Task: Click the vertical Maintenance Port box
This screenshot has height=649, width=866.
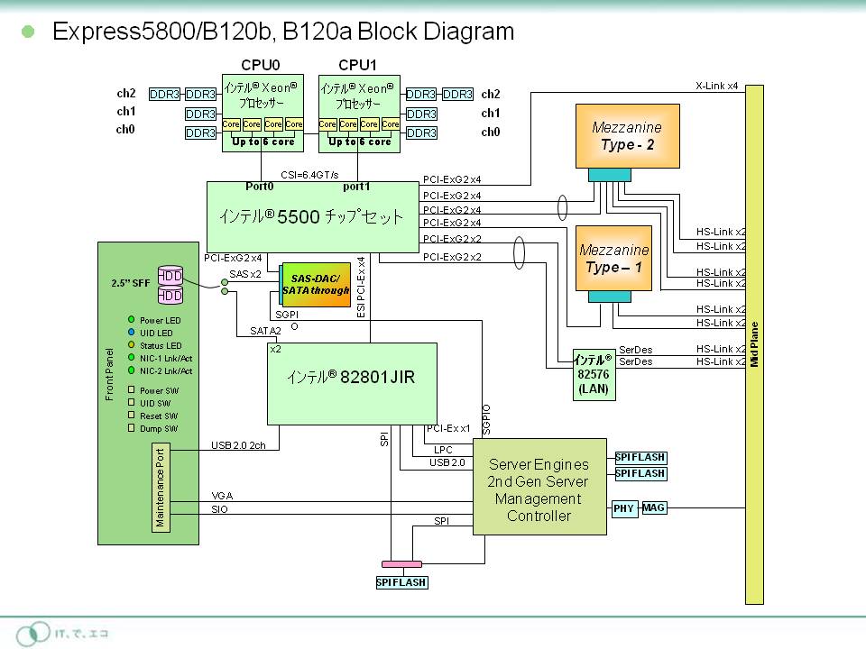Action: (x=161, y=488)
